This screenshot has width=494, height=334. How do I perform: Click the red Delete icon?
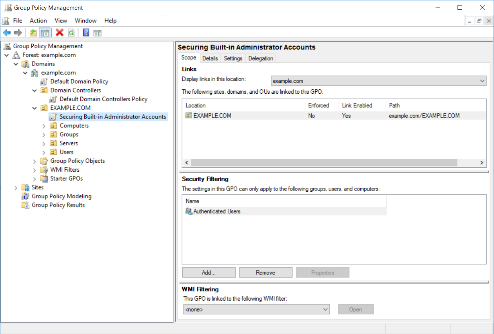(x=60, y=33)
